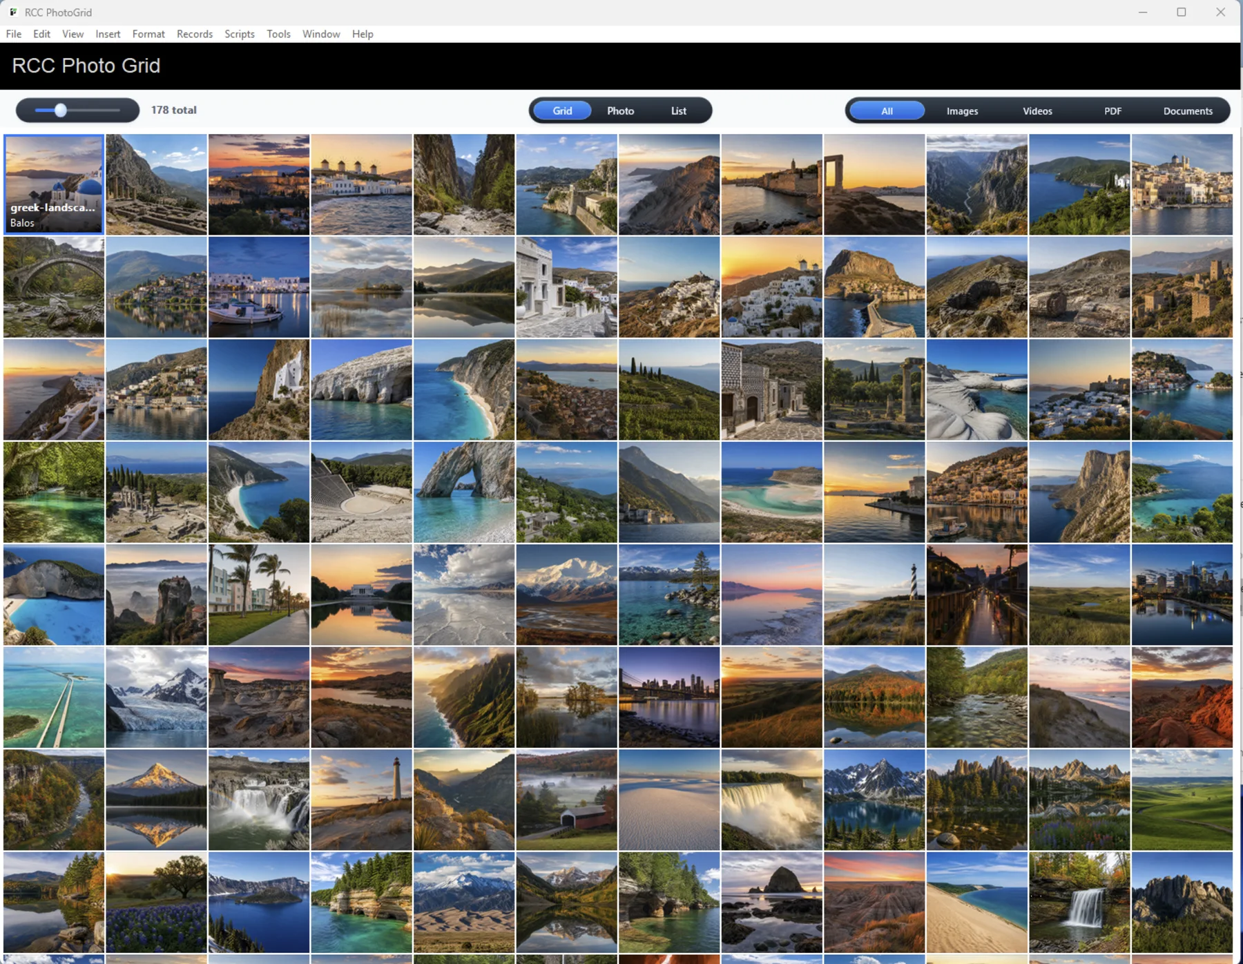This screenshot has height=964, width=1243.
Task: Select the stone tower houses thumbnail
Action: (1182, 287)
